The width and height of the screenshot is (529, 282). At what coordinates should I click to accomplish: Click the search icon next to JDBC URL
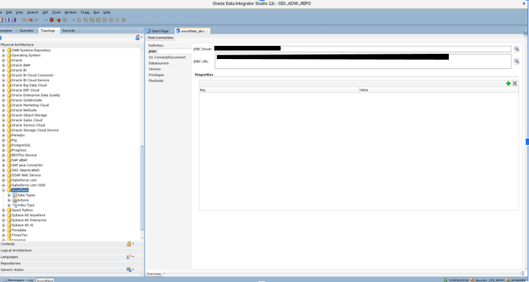click(516, 61)
